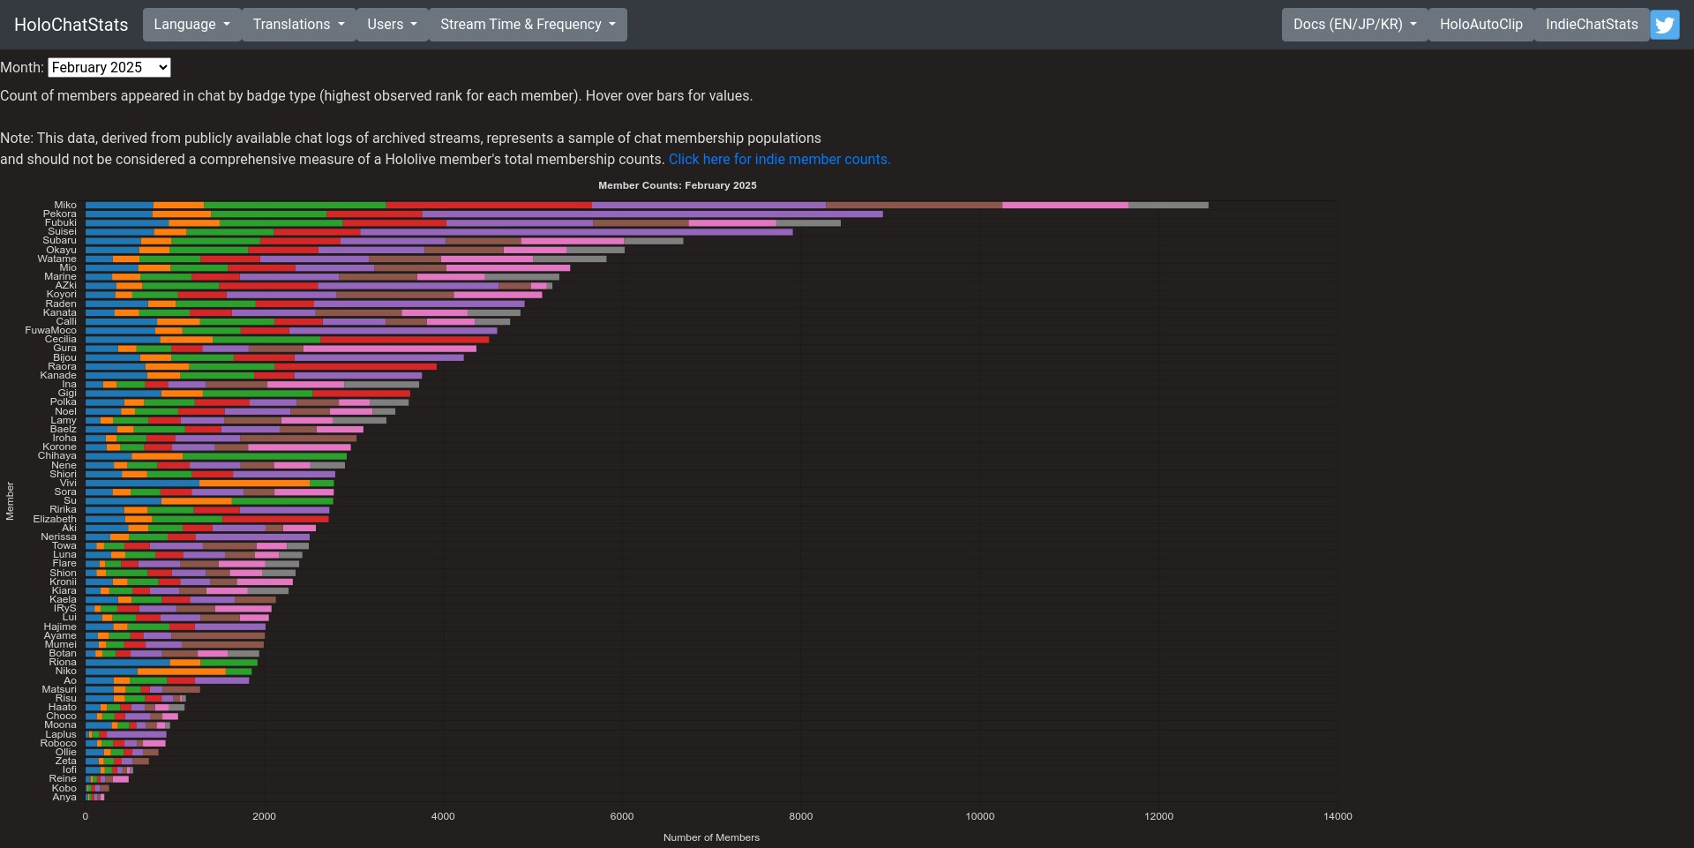Image resolution: width=1694 pixels, height=848 pixels.
Task: Click the Suisei label on the axis
Action: pyautogui.click(x=62, y=232)
